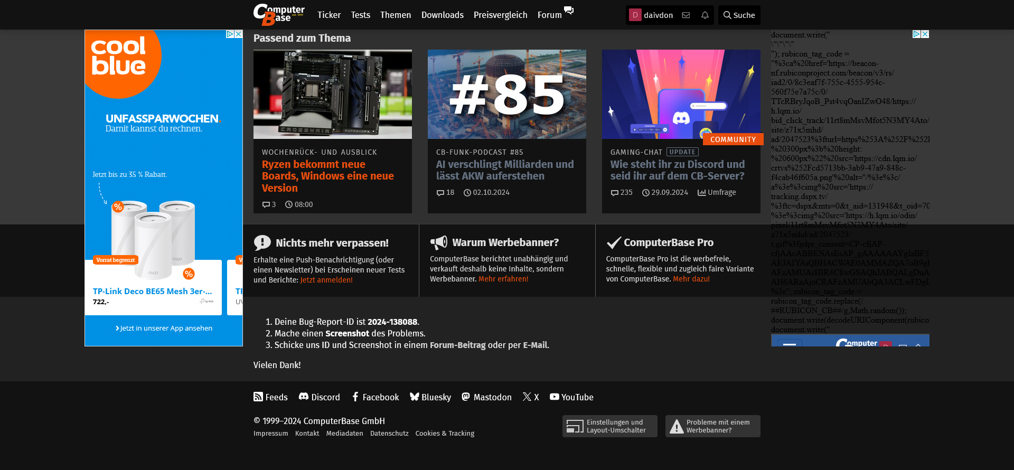
Task: Click the Umfrage poll indicator
Action: pyautogui.click(x=717, y=192)
